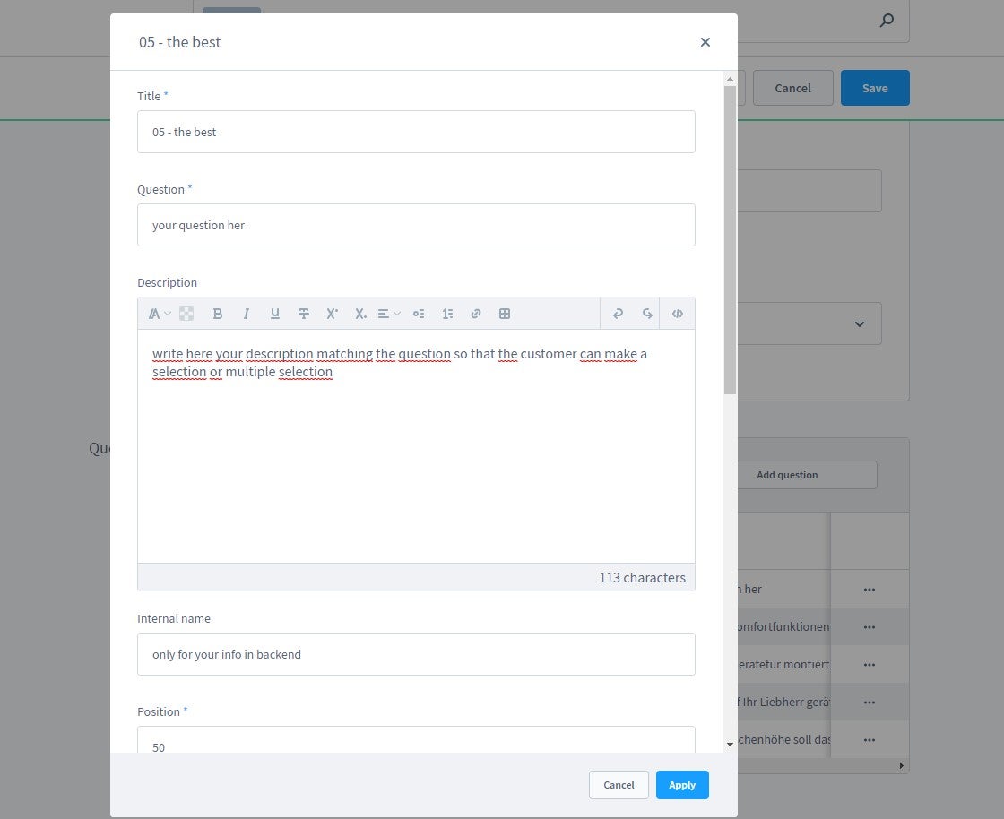Click inside the description text area
The image size is (1004, 819).
416,446
